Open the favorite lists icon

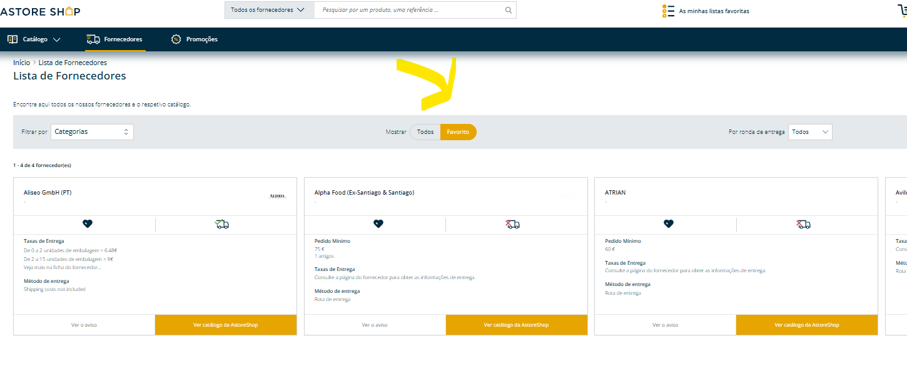click(668, 11)
